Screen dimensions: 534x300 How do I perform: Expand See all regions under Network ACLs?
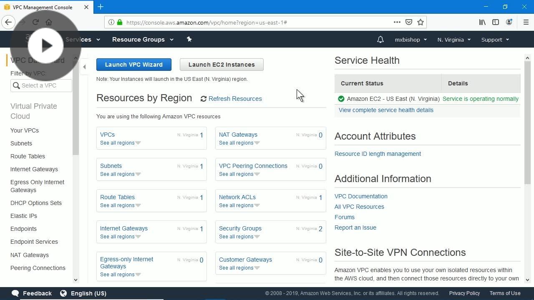click(239, 205)
